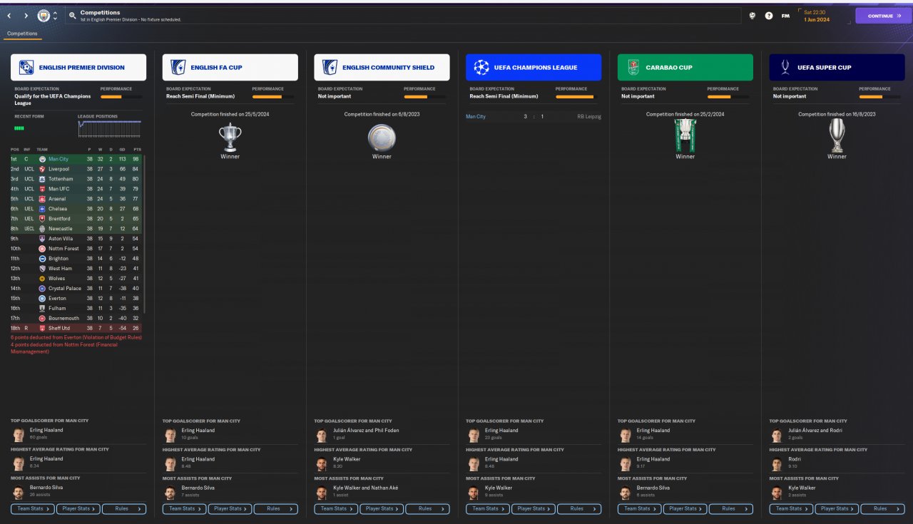Click Arsenal's club badge in the table

tap(42, 199)
